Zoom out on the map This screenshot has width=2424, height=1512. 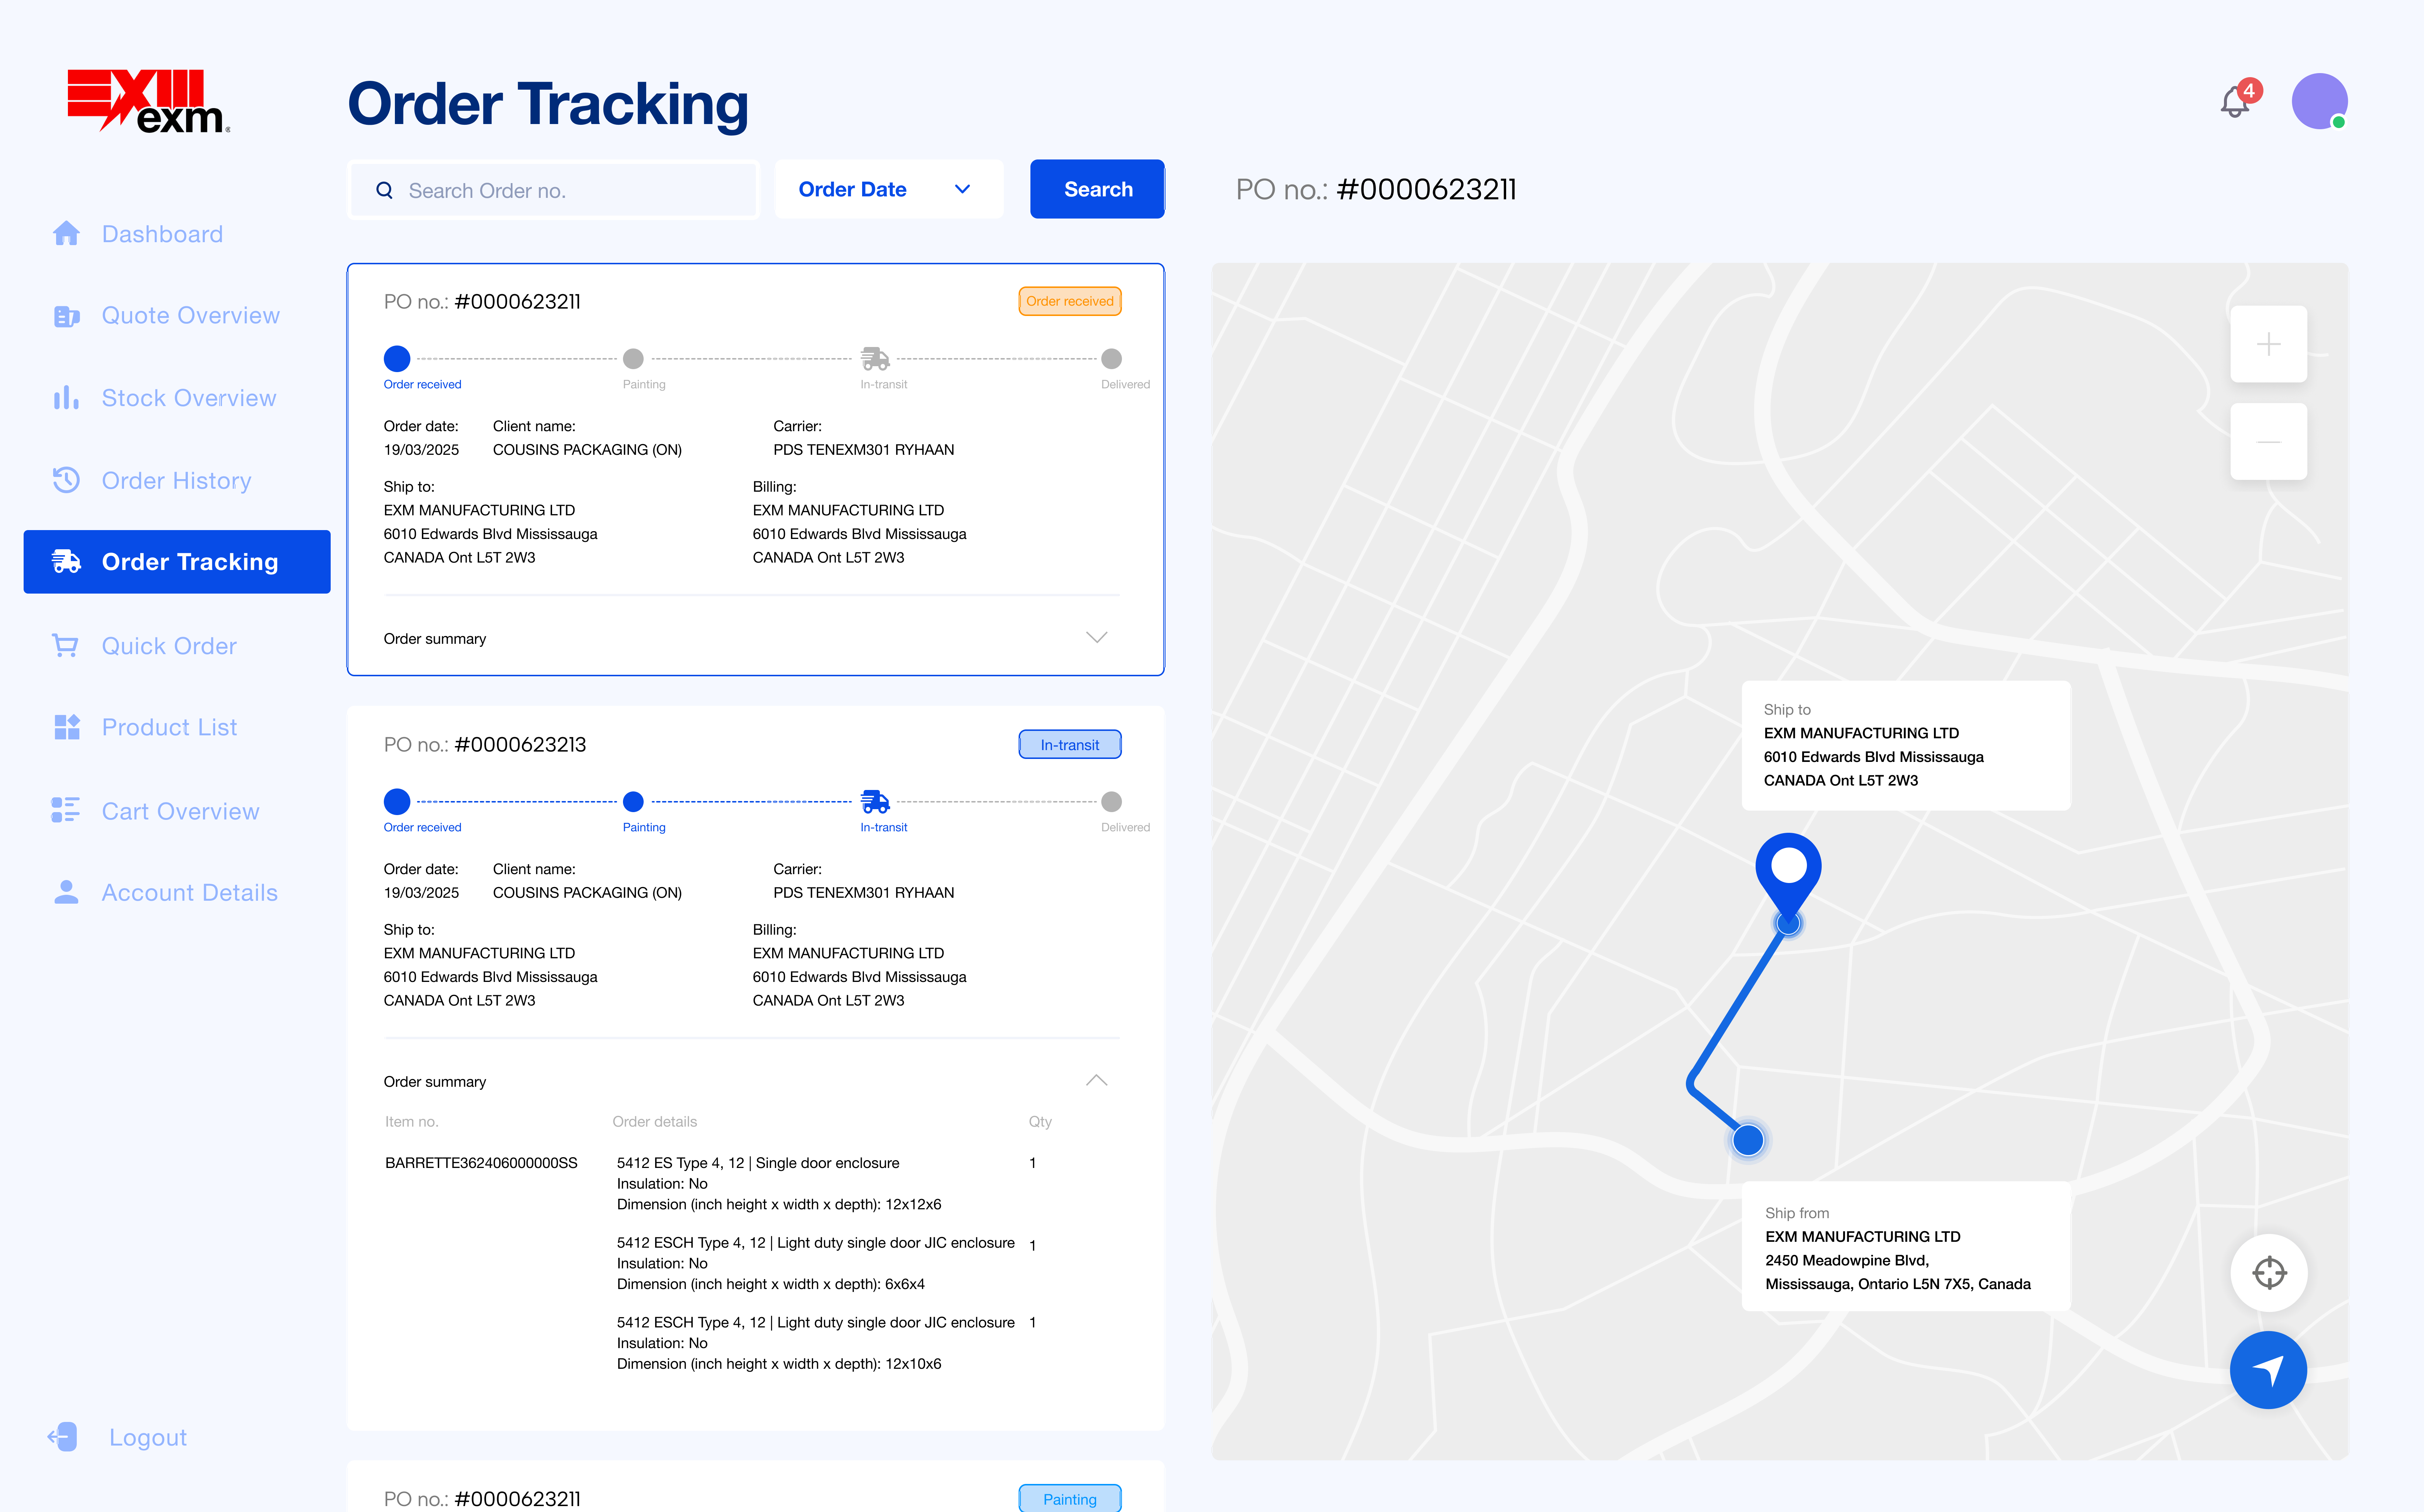2268,442
